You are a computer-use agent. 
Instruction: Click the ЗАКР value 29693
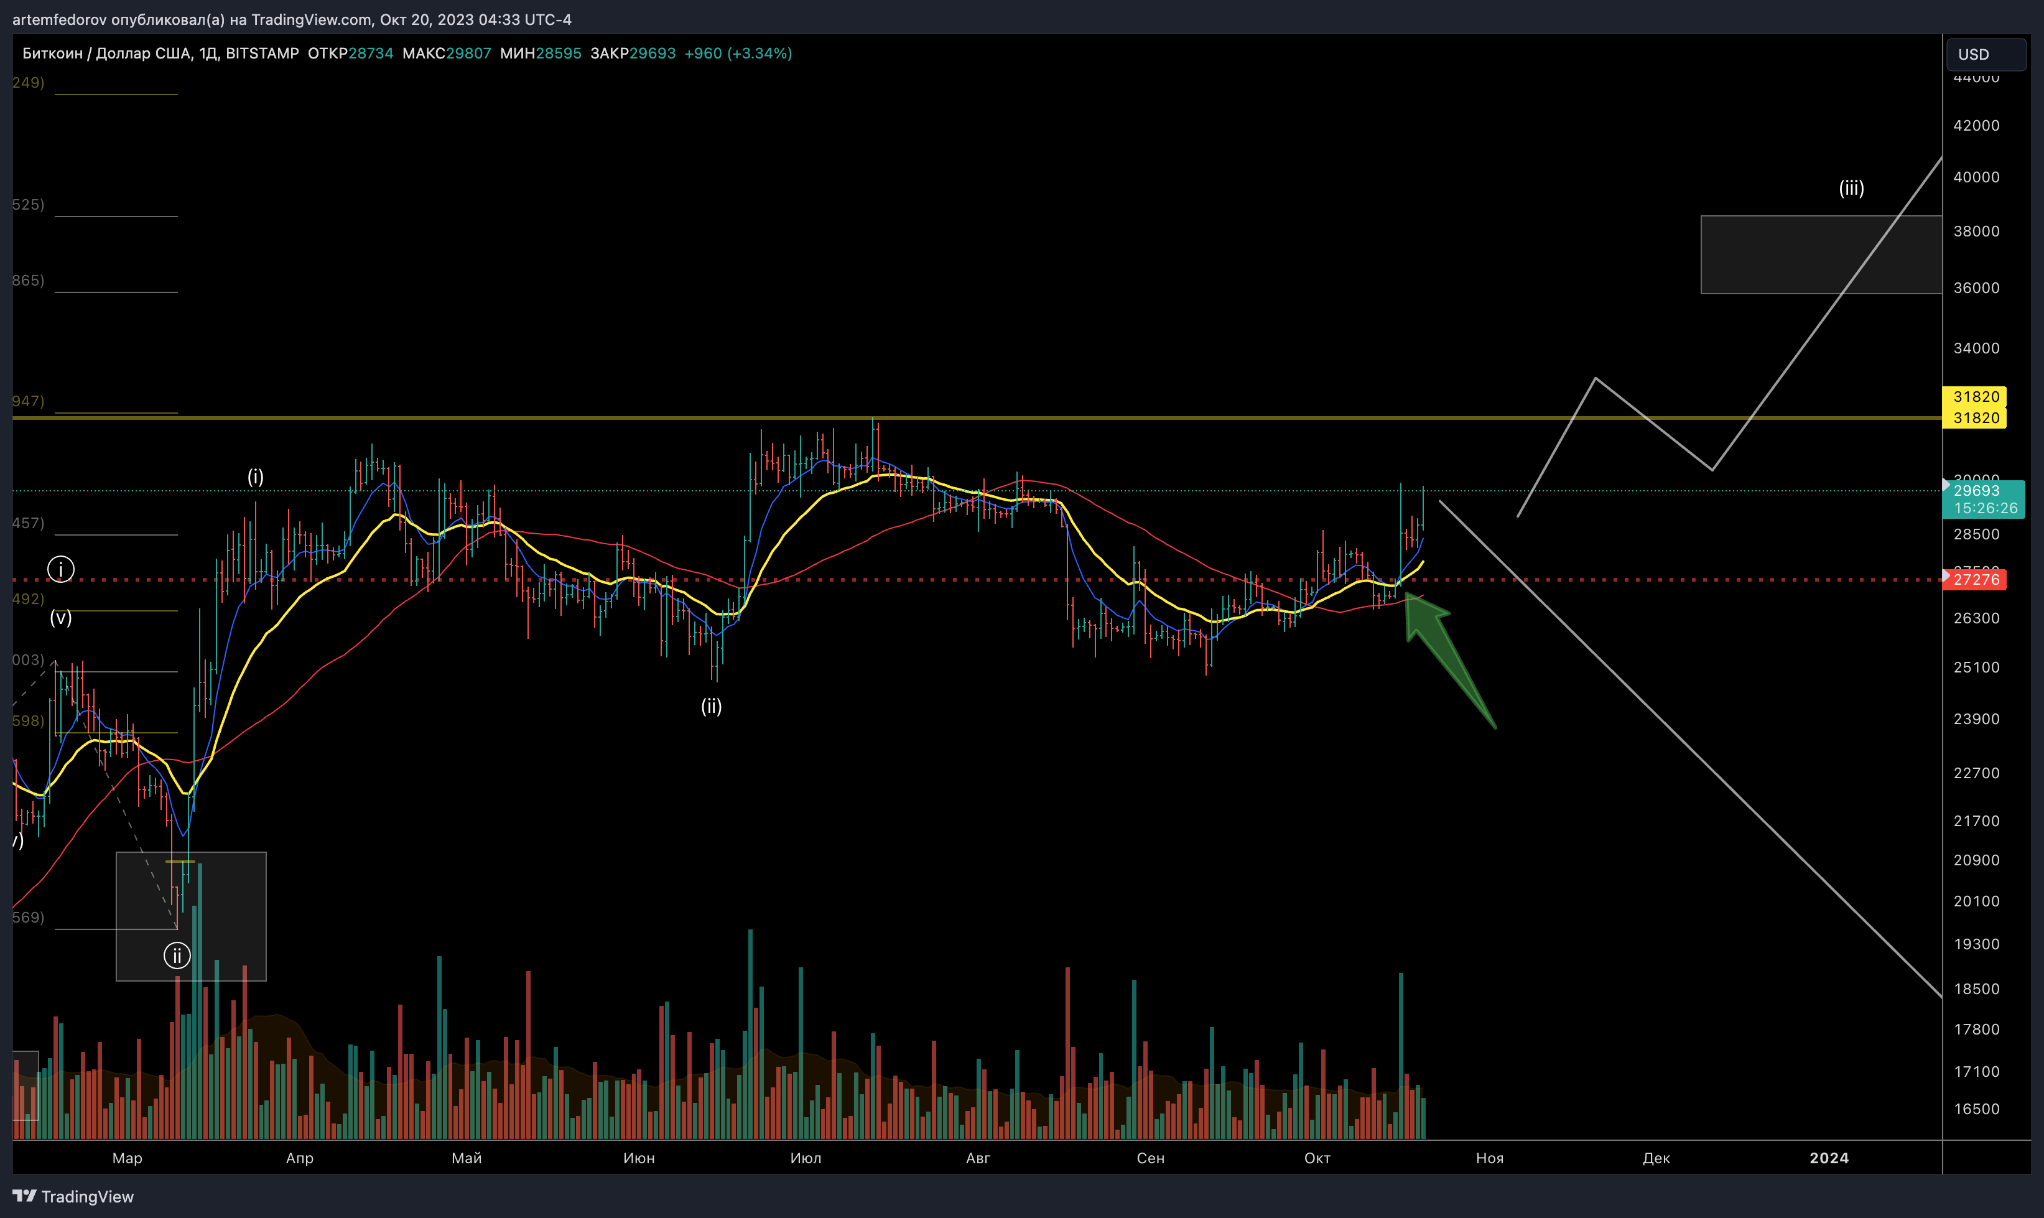(x=653, y=53)
